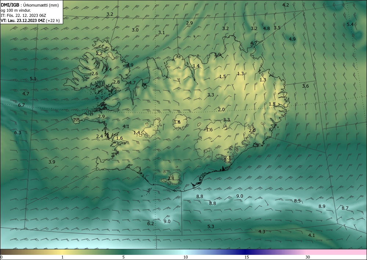The image size is (367, 260).
Task: Click the map value 4.4
Action: [108, 69]
